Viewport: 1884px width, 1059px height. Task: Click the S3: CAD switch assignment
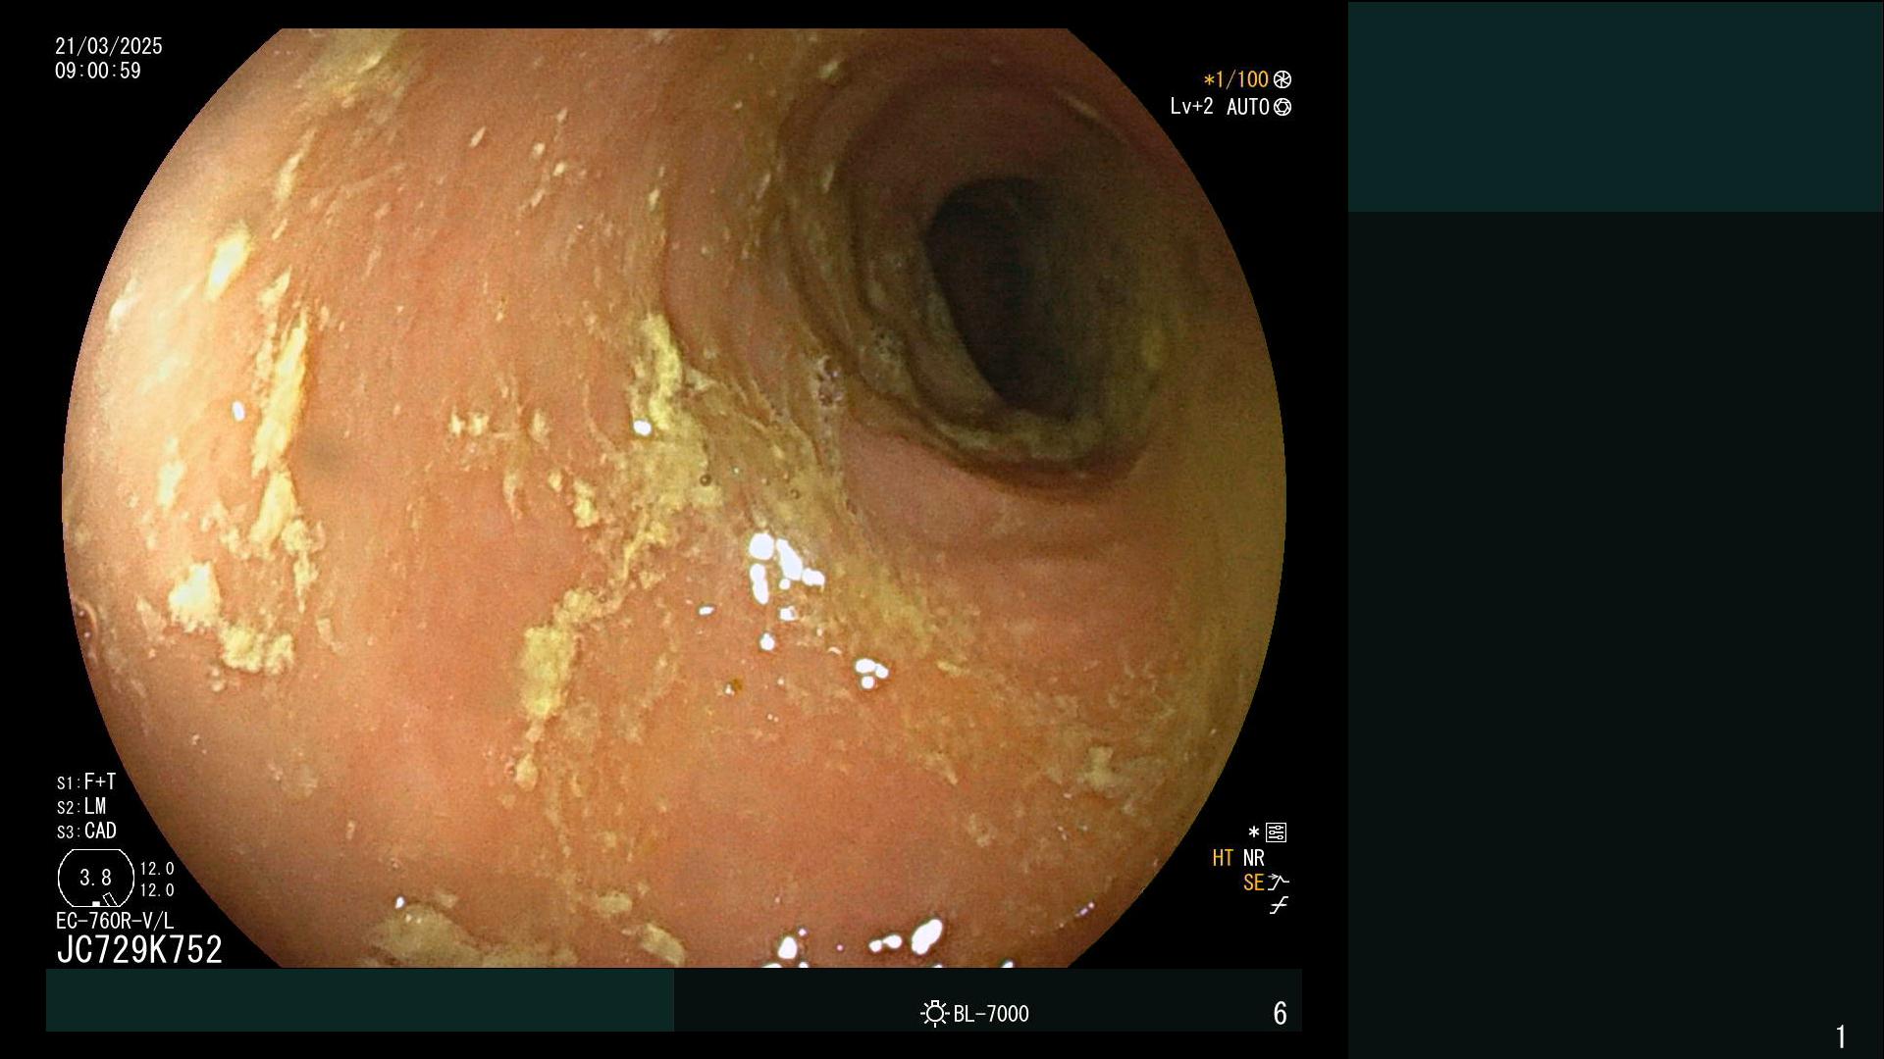point(86,831)
